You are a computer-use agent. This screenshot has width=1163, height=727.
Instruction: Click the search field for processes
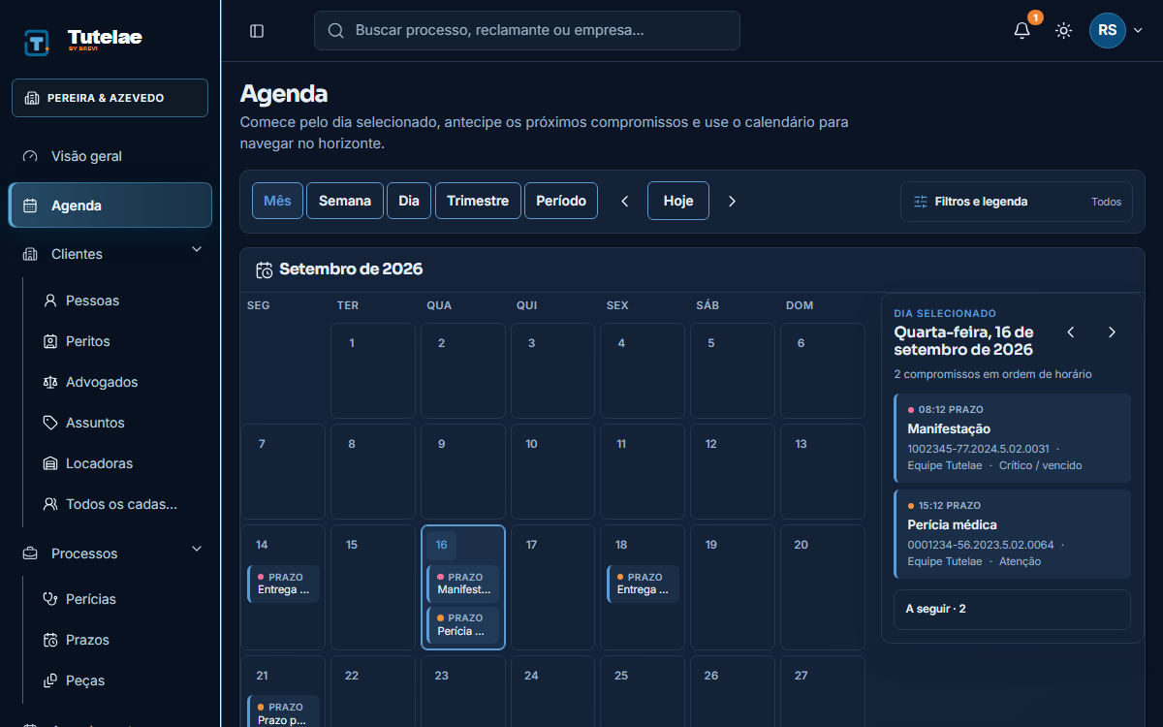click(x=527, y=30)
